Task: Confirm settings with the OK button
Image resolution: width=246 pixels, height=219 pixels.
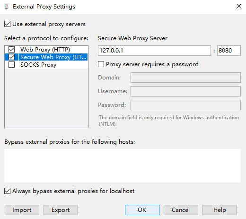Action: (142, 210)
